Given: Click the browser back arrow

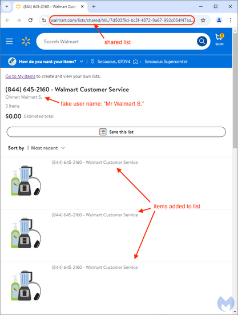Looking at the screenshot, I should tap(7, 20).
